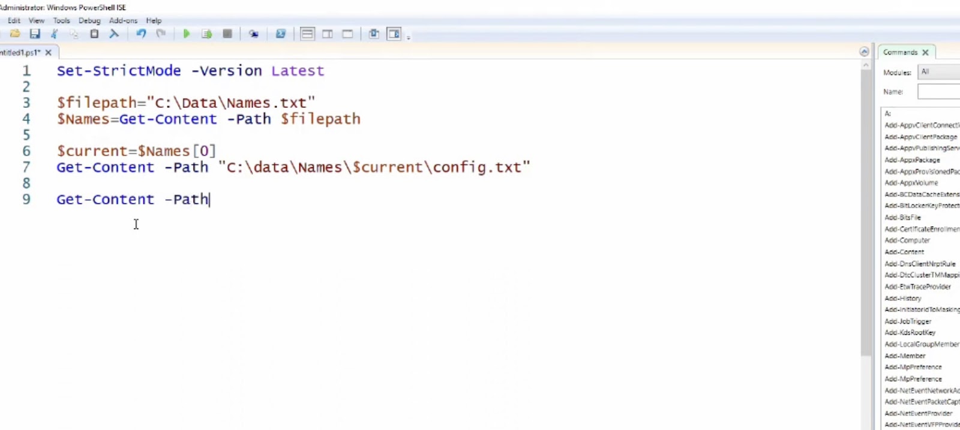Click the script editor's vertical scrollbar thumb
The height and width of the screenshot is (430, 960).
(865, 213)
